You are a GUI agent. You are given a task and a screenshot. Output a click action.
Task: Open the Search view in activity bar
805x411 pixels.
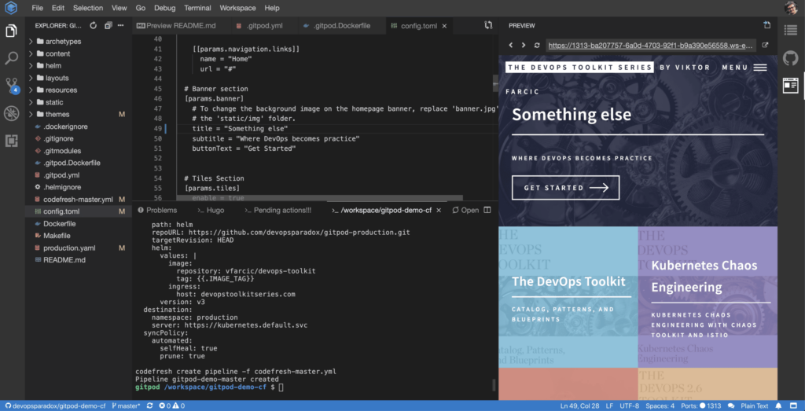coord(11,58)
